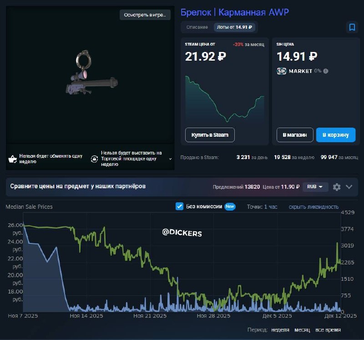This screenshot has width=364, height=340.
Task: Click the market listing lock icon
Action: 94,159
